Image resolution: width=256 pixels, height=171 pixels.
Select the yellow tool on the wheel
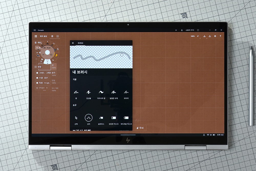click(56, 55)
